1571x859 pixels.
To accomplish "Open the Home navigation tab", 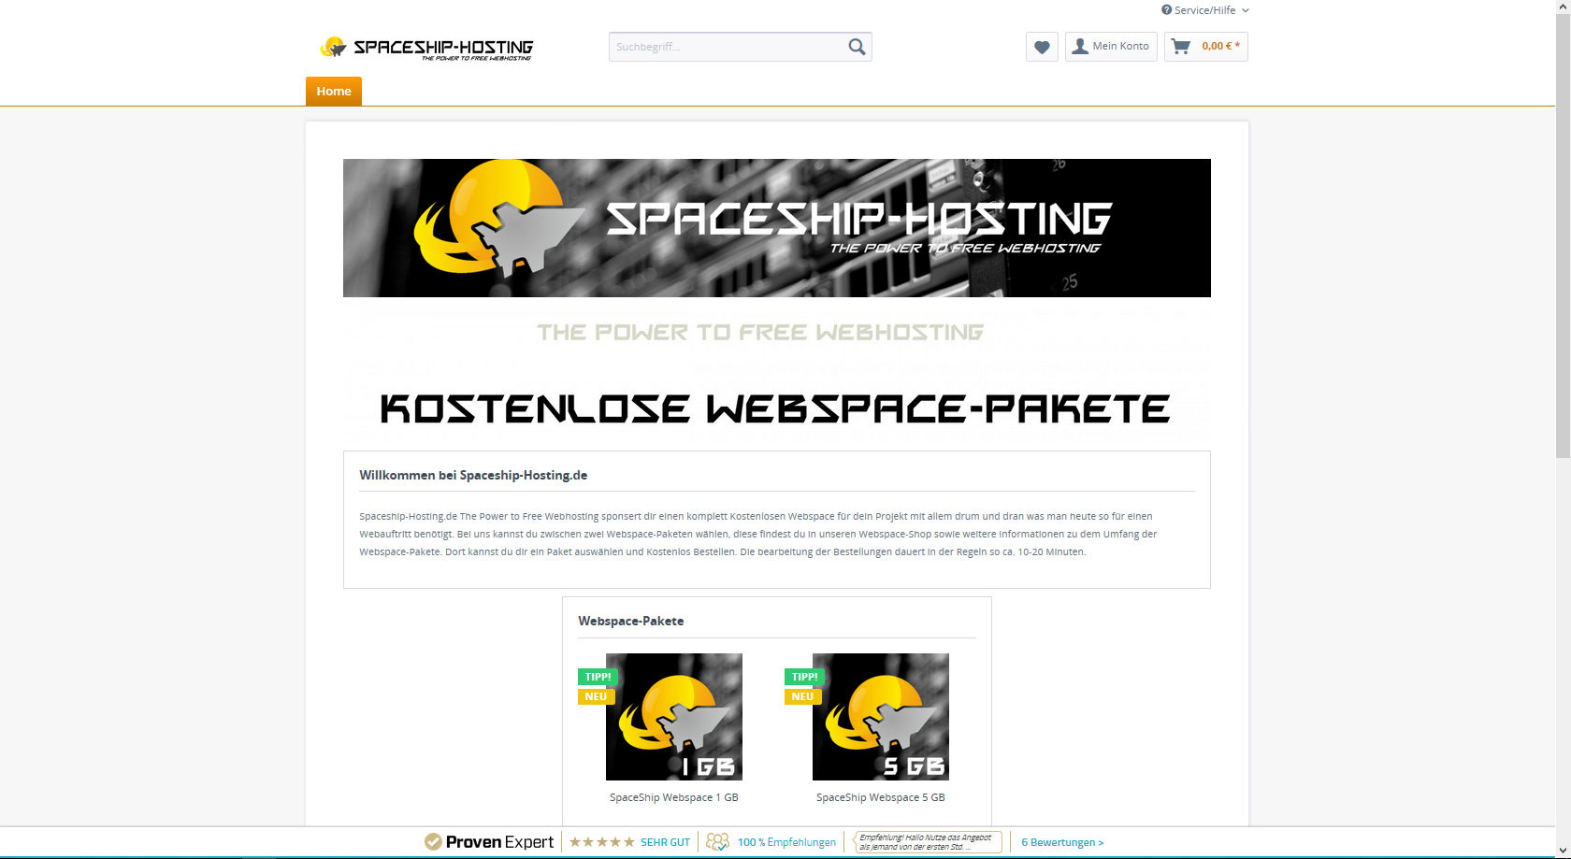I will coord(334,92).
